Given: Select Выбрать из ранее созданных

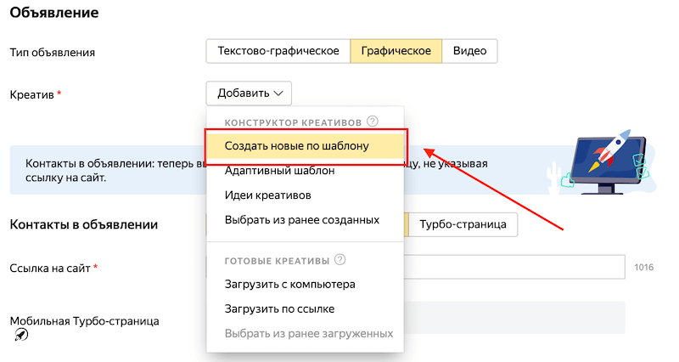Looking at the screenshot, I should point(301,219).
